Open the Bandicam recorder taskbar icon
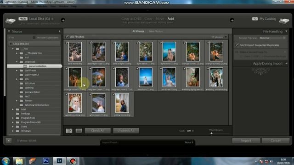The width and height of the screenshot is (294, 165). pyautogui.click(x=73, y=161)
